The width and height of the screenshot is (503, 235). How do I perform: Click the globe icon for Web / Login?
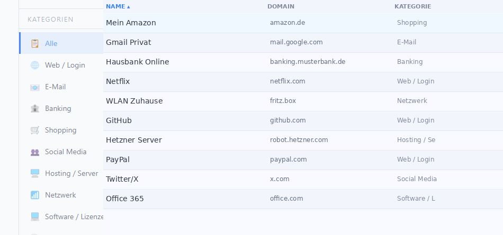[x=35, y=65]
